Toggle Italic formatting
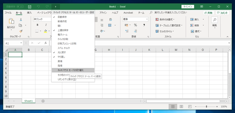The image size is (235, 113). point(46,25)
